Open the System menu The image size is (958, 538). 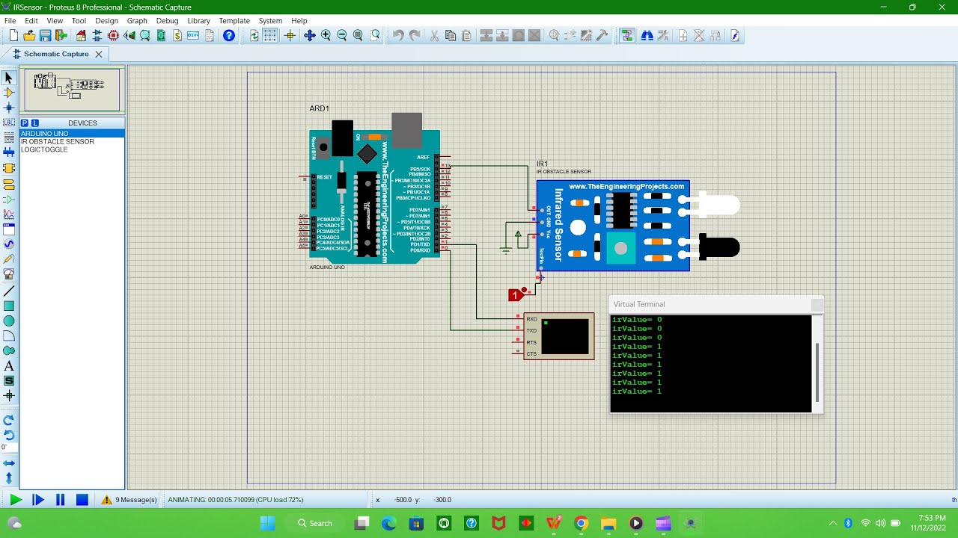point(270,21)
